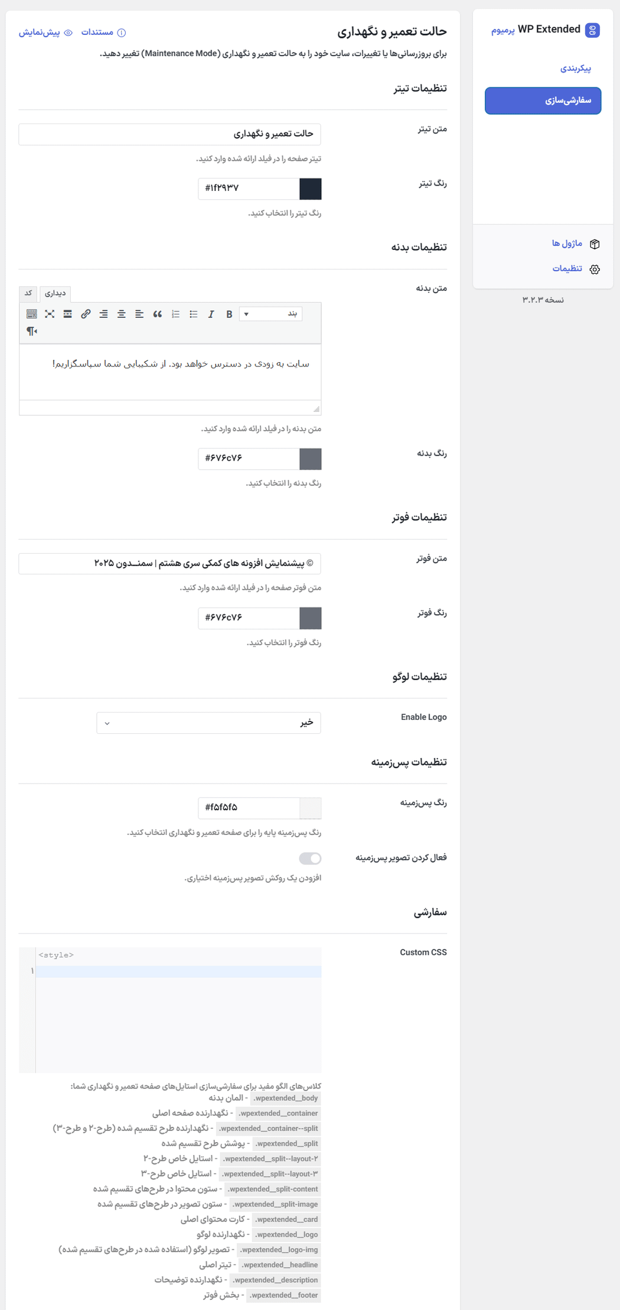Open the تنظیمات settings gear
This screenshot has height=1310, width=620.
[569, 269]
